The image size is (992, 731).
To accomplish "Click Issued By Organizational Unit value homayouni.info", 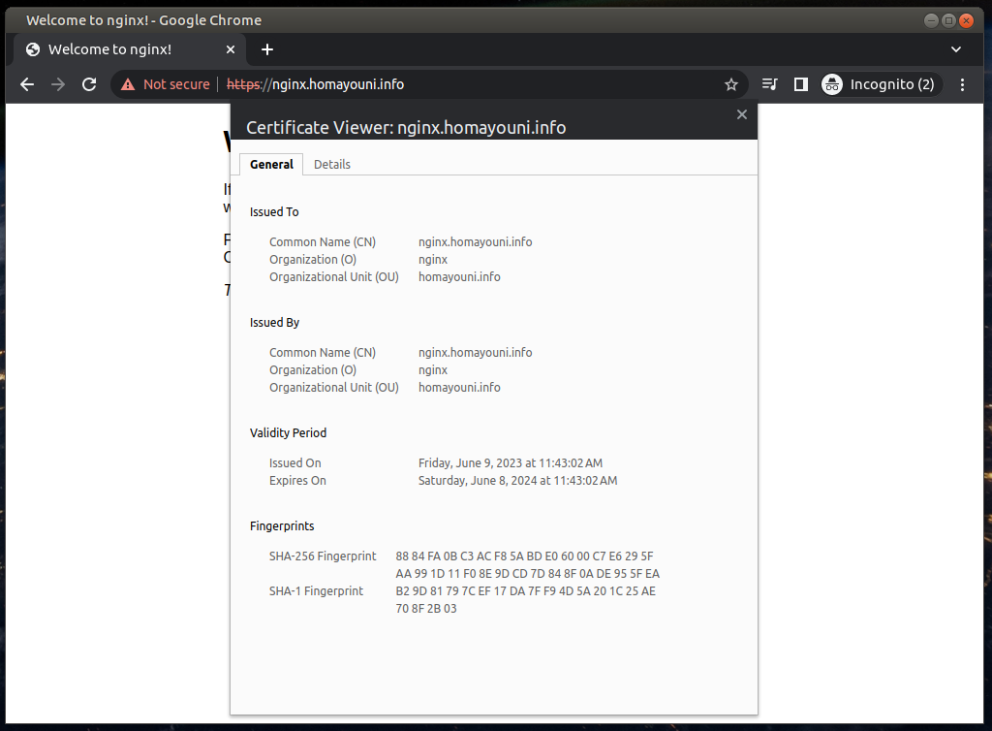I will point(459,388).
